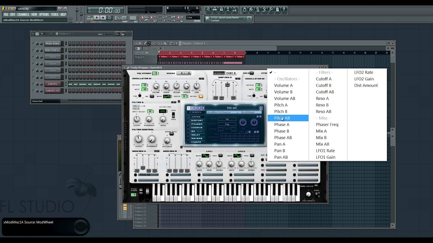Image resolution: width=433 pixels, height=243 pixels.
Task: Select Pitch AB in the parameter list
Action: coord(288,118)
